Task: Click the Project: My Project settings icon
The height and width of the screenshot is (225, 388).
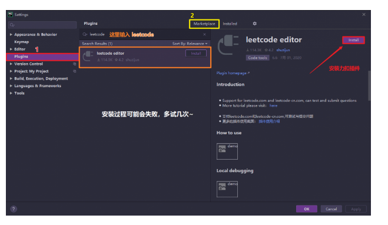Action: tap(74, 71)
